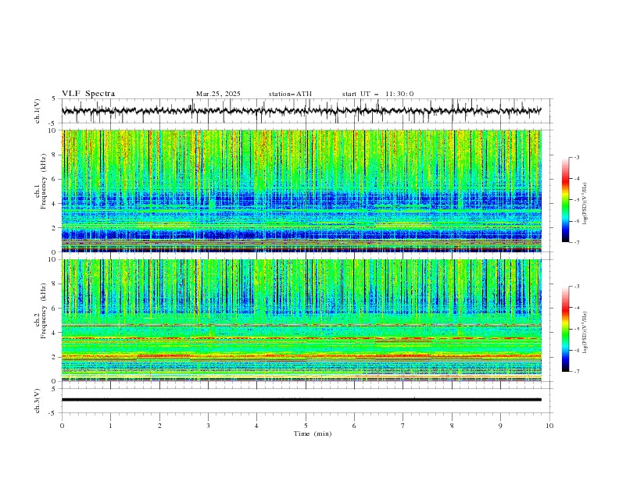Click the 'ch.3(V)' waveform axis label
Screen dimensions: 619x478
click(x=38, y=401)
